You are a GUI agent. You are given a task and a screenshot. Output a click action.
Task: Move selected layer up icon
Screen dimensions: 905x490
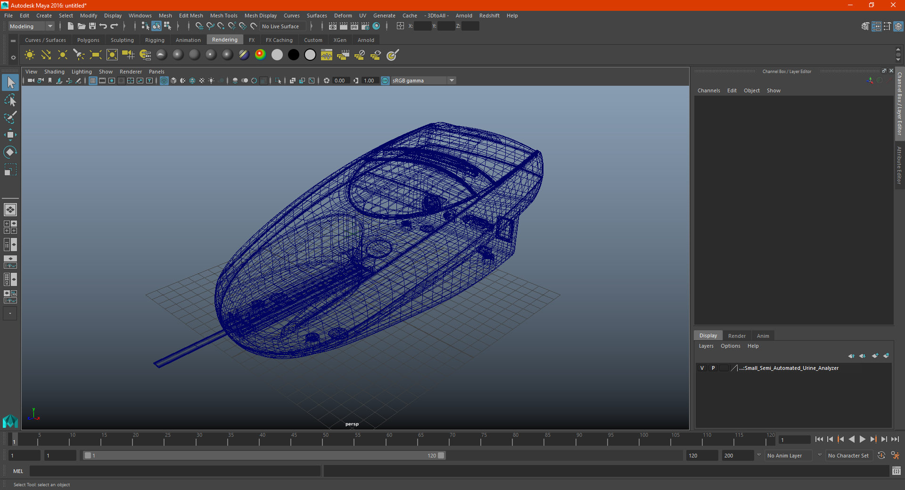[851, 356]
